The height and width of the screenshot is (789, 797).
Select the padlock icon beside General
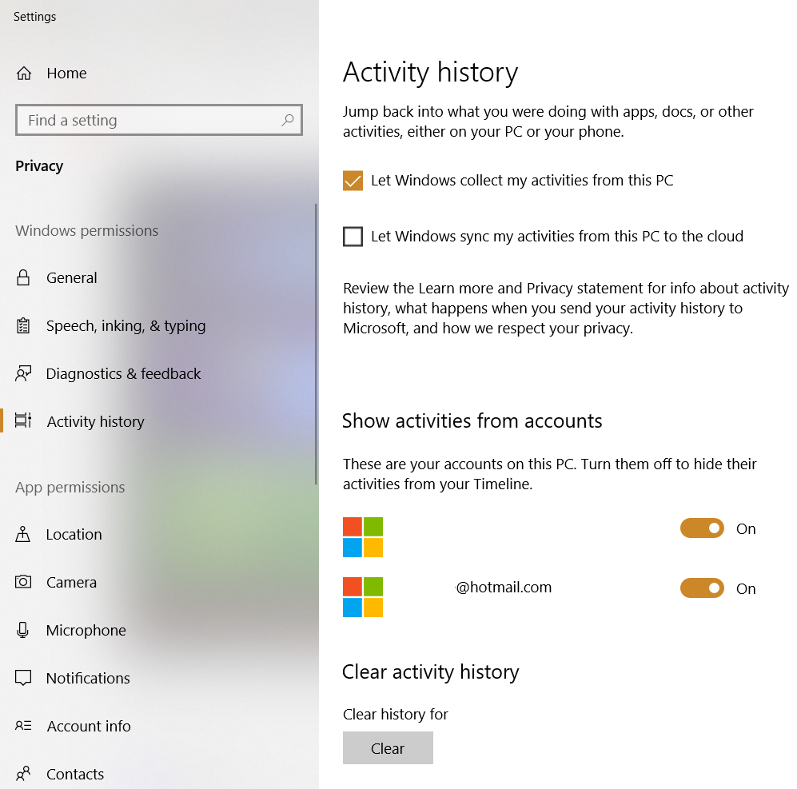point(25,277)
